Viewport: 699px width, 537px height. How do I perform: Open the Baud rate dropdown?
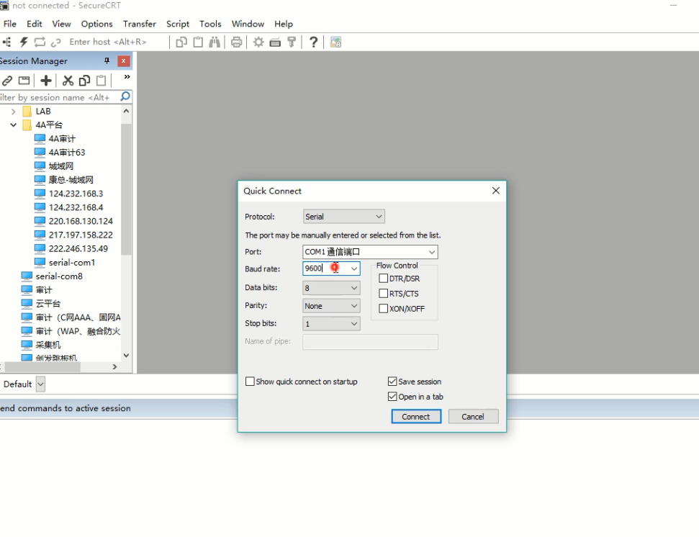(x=354, y=268)
